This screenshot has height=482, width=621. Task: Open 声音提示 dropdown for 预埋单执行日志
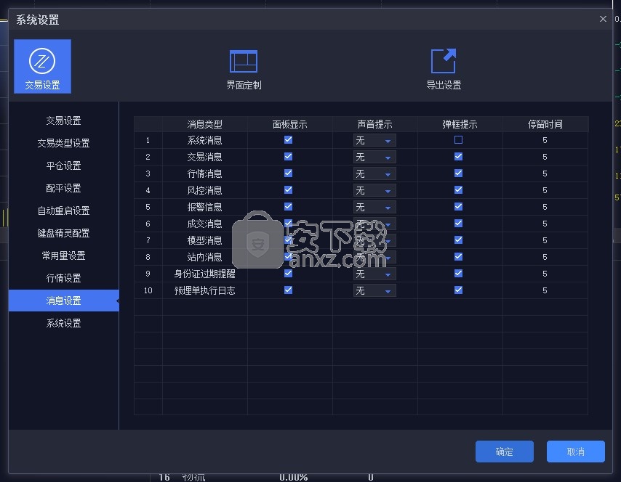[x=374, y=290]
